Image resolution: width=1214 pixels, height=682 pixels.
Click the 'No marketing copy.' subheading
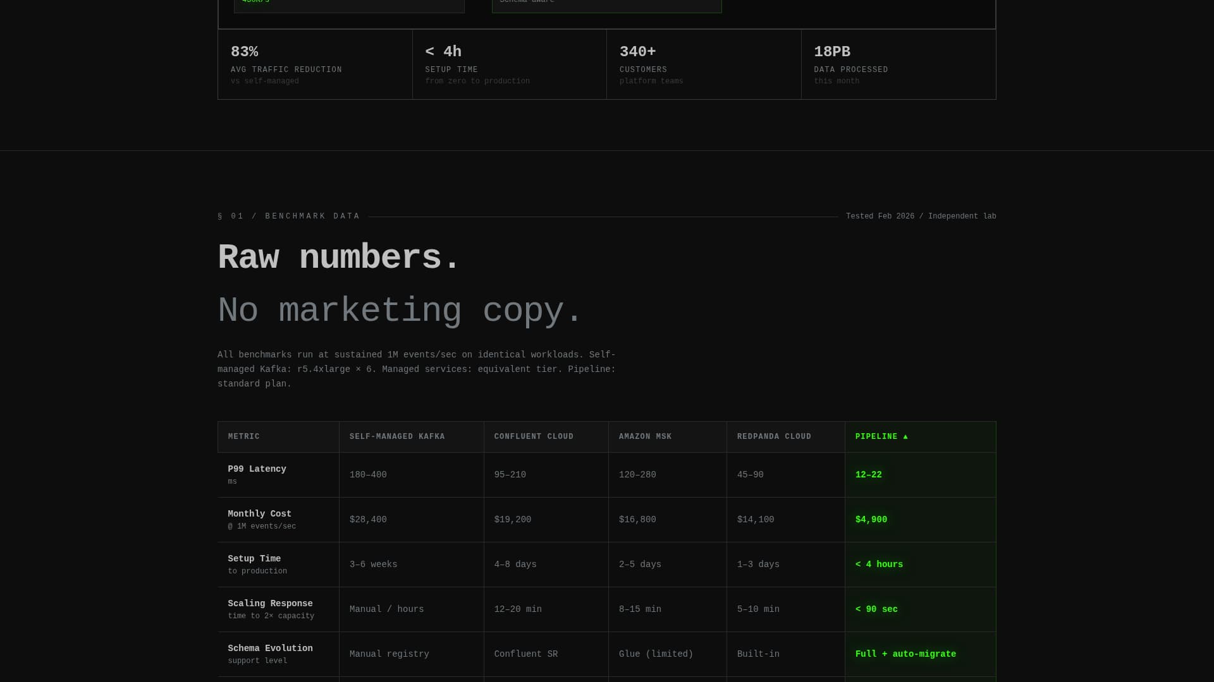point(400,311)
